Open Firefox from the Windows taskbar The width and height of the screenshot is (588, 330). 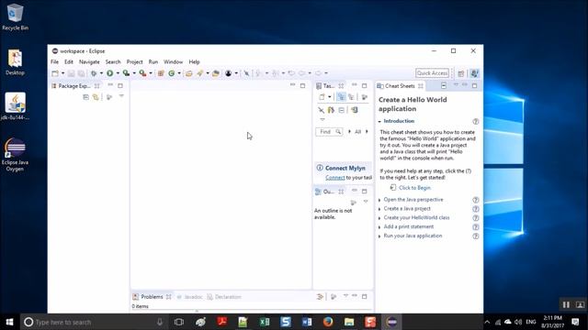point(328,322)
